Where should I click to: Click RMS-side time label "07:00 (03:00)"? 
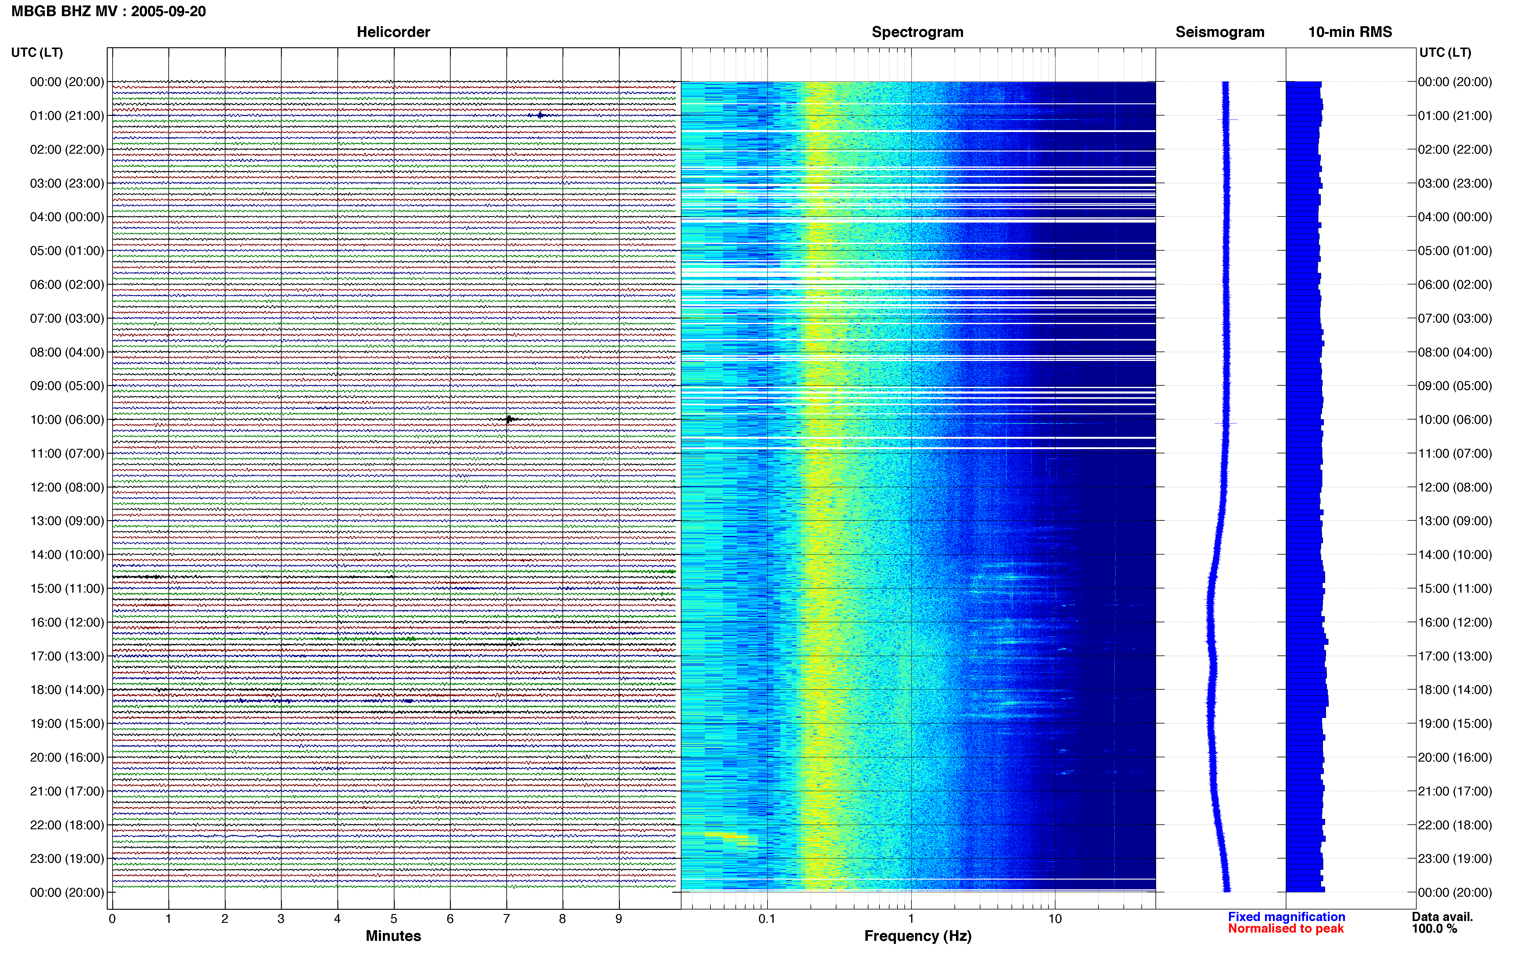click(x=1455, y=318)
